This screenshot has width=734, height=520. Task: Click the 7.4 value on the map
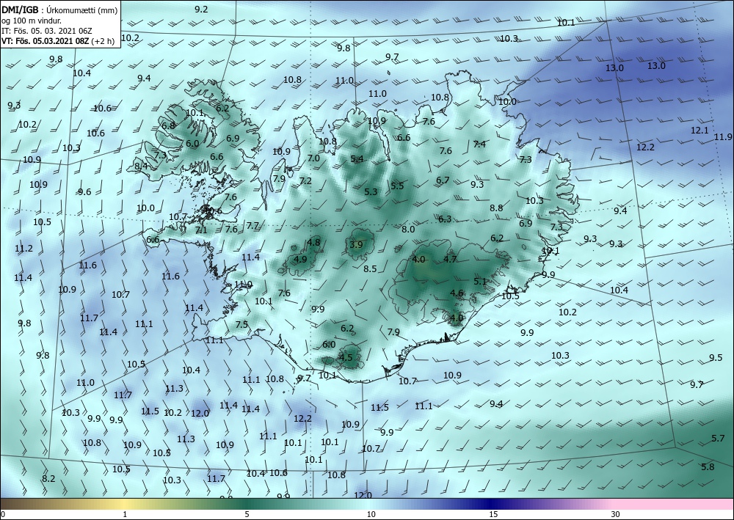tap(479, 144)
